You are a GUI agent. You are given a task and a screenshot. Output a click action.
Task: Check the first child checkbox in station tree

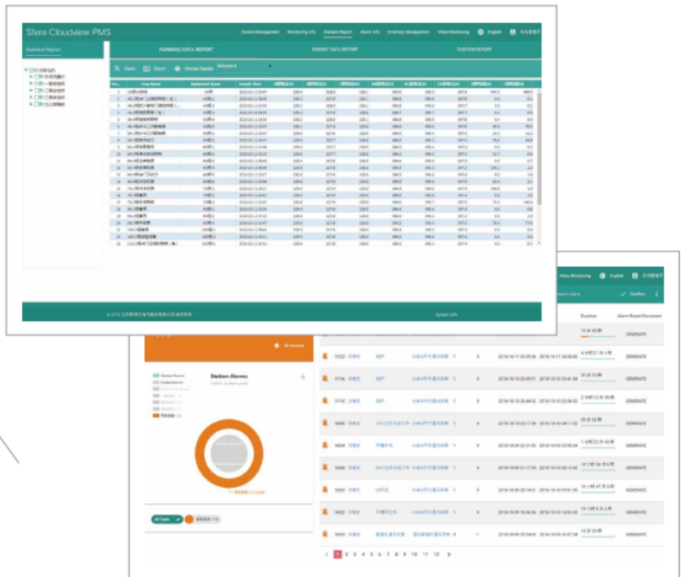tap(37, 77)
